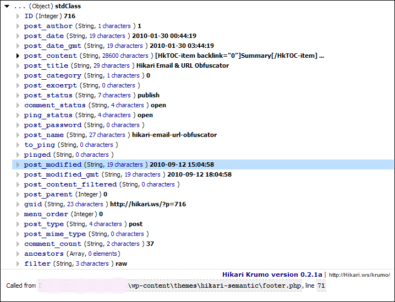Screen dimensions: 395x302
Task: Select the ping_status property name
Action: pyautogui.click(x=48, y=116)
